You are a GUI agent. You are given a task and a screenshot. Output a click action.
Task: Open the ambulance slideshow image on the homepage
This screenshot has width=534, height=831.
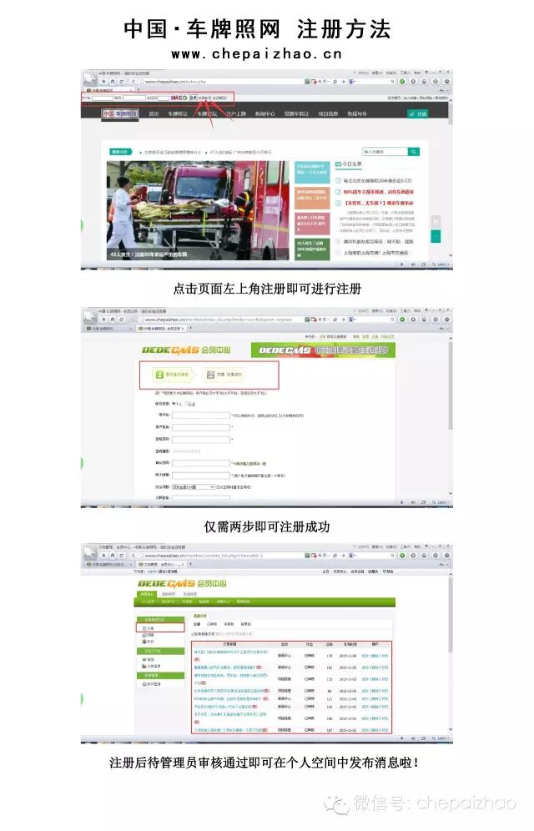(198, 210)
